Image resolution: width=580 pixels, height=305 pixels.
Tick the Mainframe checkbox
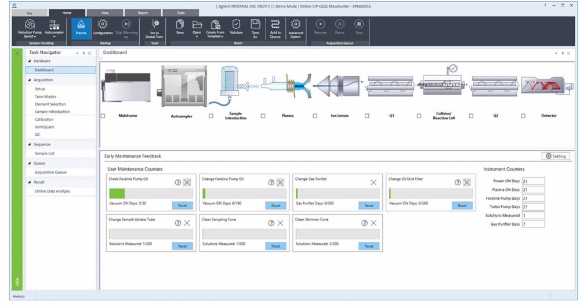pyautogui.click(x=103, y=116)
